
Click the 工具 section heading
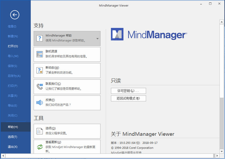click(39, 118)
